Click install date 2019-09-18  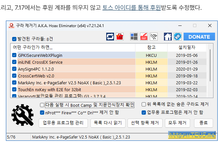click(x=187, y=76)
